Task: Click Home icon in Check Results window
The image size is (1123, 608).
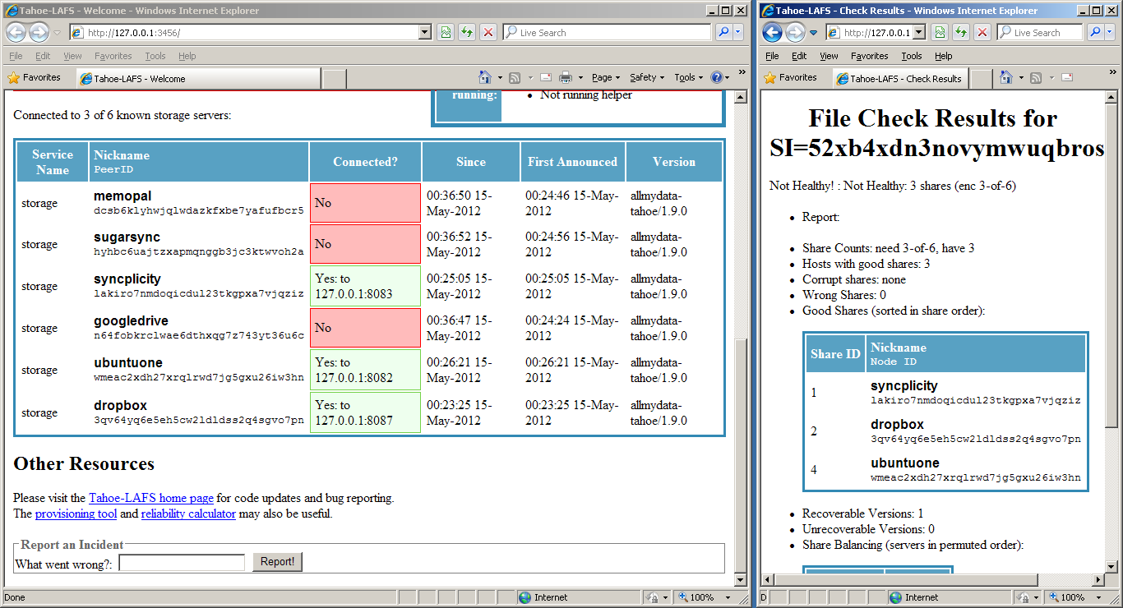Action: pos(1006,77)
